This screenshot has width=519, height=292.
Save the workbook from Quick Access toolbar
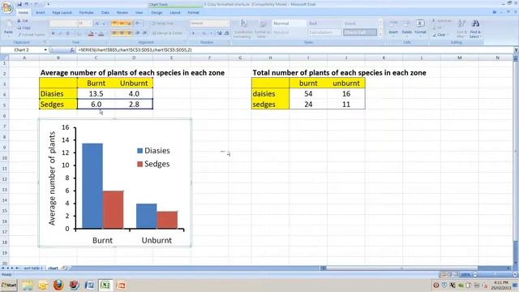click(x=19, y=4)
